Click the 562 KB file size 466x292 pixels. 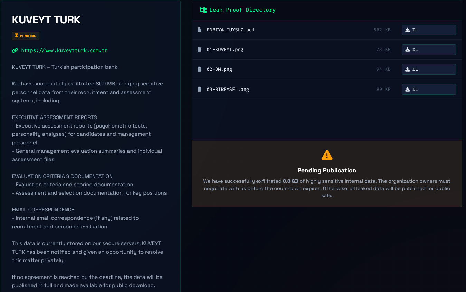coord(382,30)
